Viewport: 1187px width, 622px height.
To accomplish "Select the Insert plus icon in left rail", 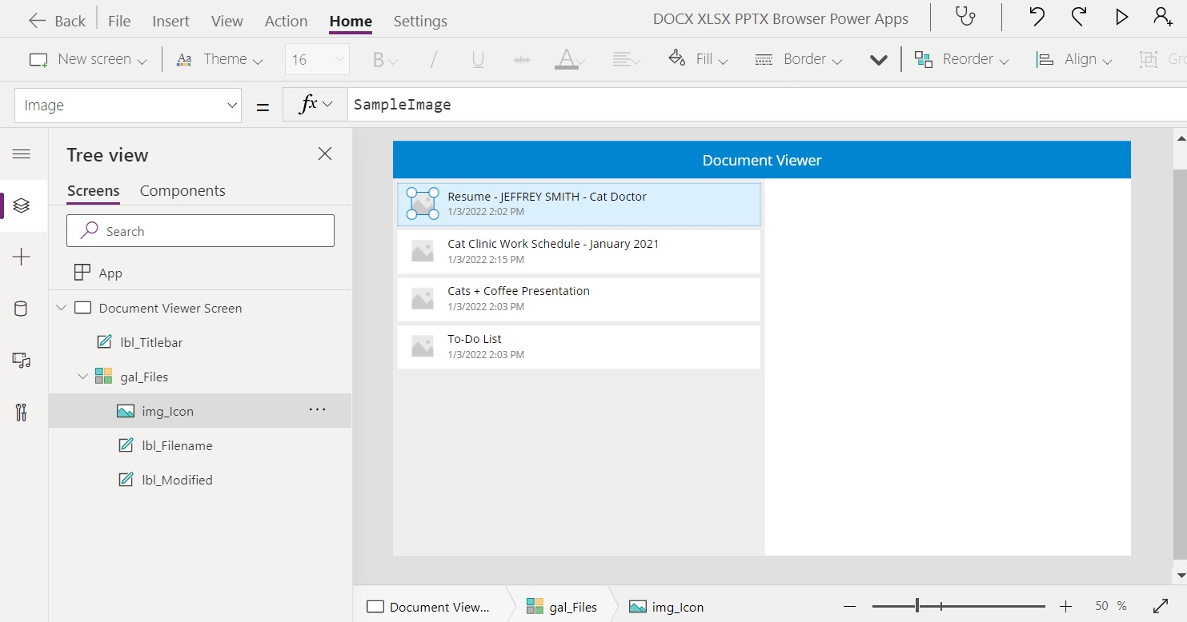I will 22,257.
